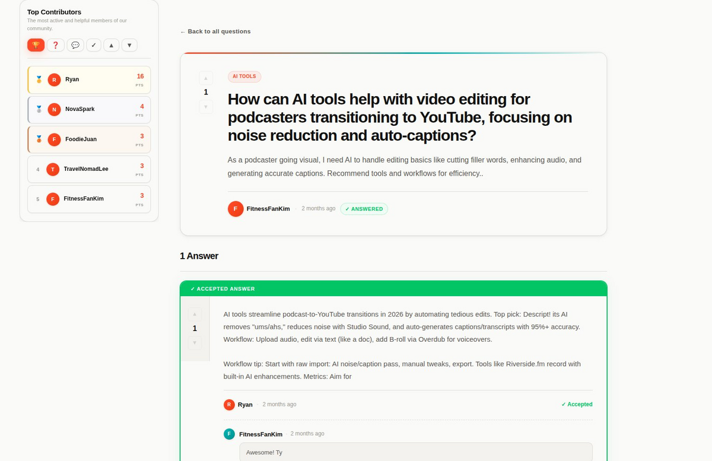Click the '1 Answer' heading
712x461 pixels.
tap(199, 256)
